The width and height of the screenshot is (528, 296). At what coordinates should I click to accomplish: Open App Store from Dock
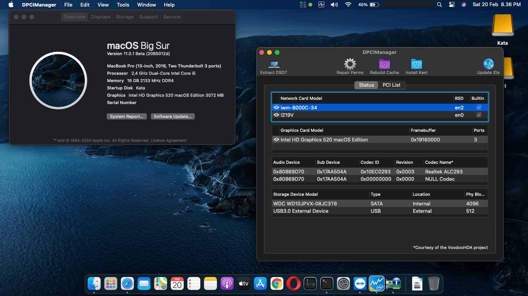tap(260, 284)
